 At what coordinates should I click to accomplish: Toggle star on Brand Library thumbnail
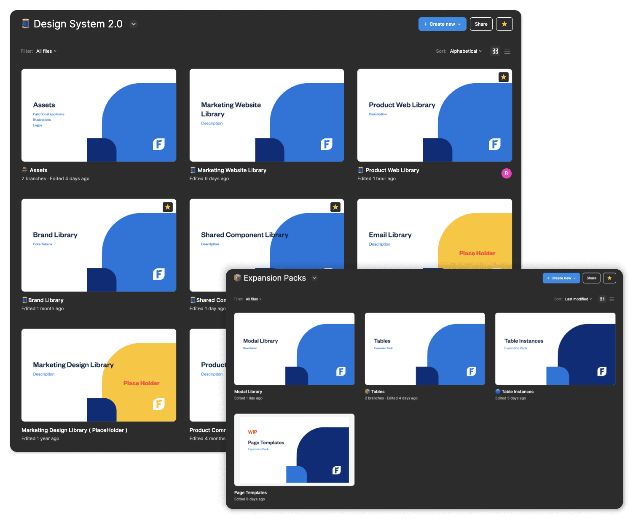168,207
